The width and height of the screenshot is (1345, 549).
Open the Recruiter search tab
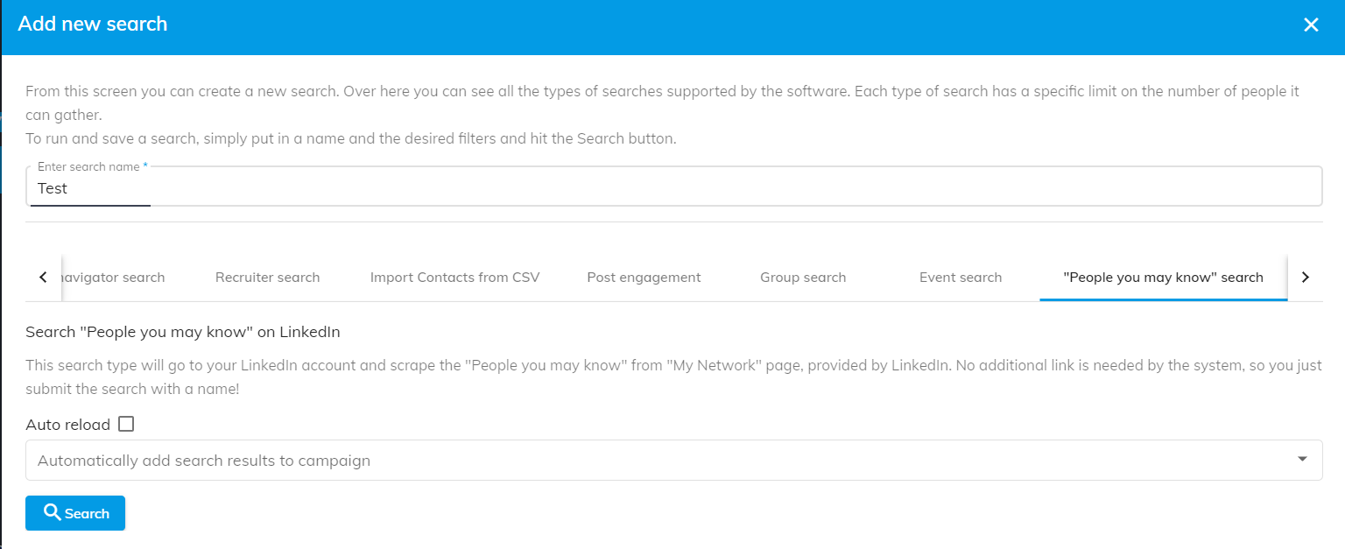coord(267,278)
